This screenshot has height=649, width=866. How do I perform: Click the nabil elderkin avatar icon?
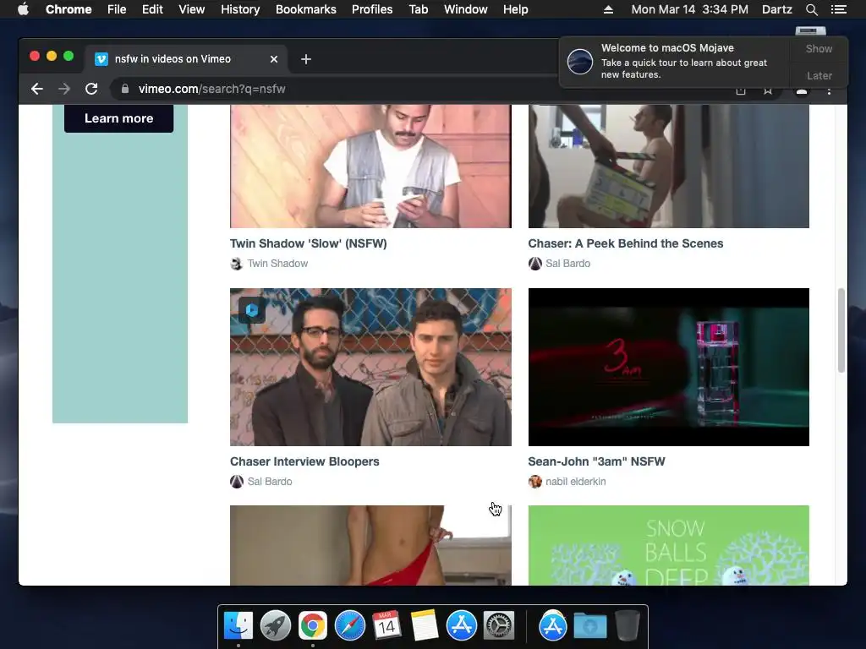(534, 482)
